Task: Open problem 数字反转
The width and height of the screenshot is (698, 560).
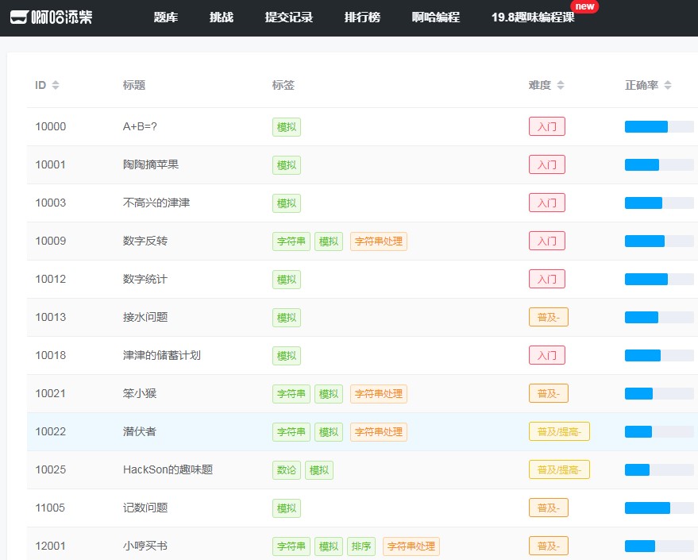Action: [145, 241]
